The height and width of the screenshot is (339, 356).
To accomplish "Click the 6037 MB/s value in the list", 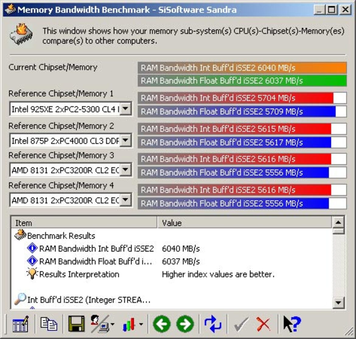I will tap(181, 262).
